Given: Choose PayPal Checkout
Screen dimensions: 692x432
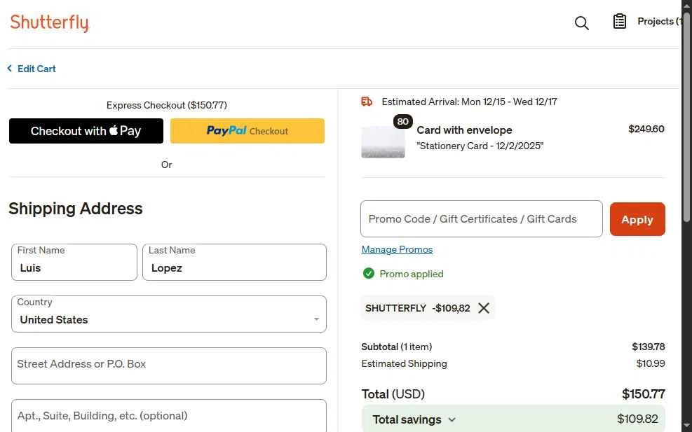Looking at the screenshot, I should (x=247, y=131).
